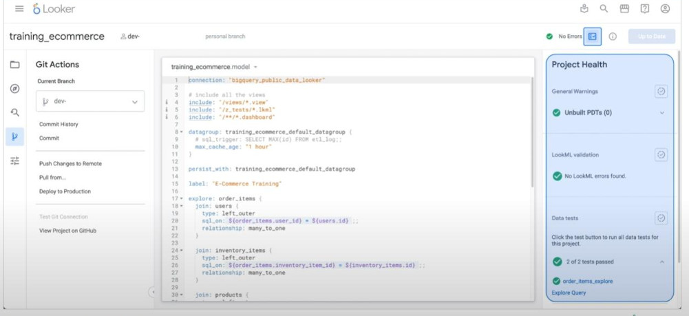This screenshot has width=689, height=316.
Task: Click the max_cache_age "1 hour" line
Action: [x=233, y=147]
